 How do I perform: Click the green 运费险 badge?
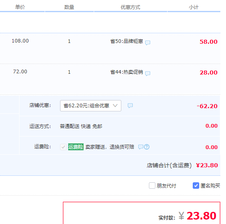click(x=76, y=147)
